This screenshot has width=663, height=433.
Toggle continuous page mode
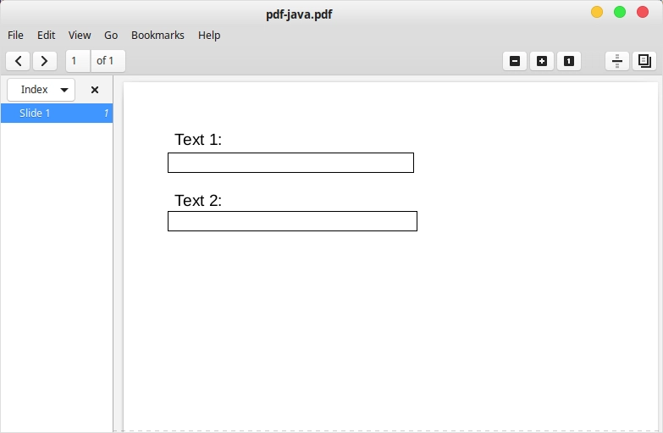point(617,61)
